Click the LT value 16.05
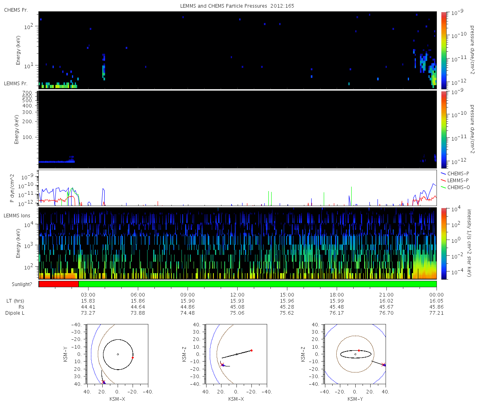The image size is (485, 404). [x=436, y=301]
